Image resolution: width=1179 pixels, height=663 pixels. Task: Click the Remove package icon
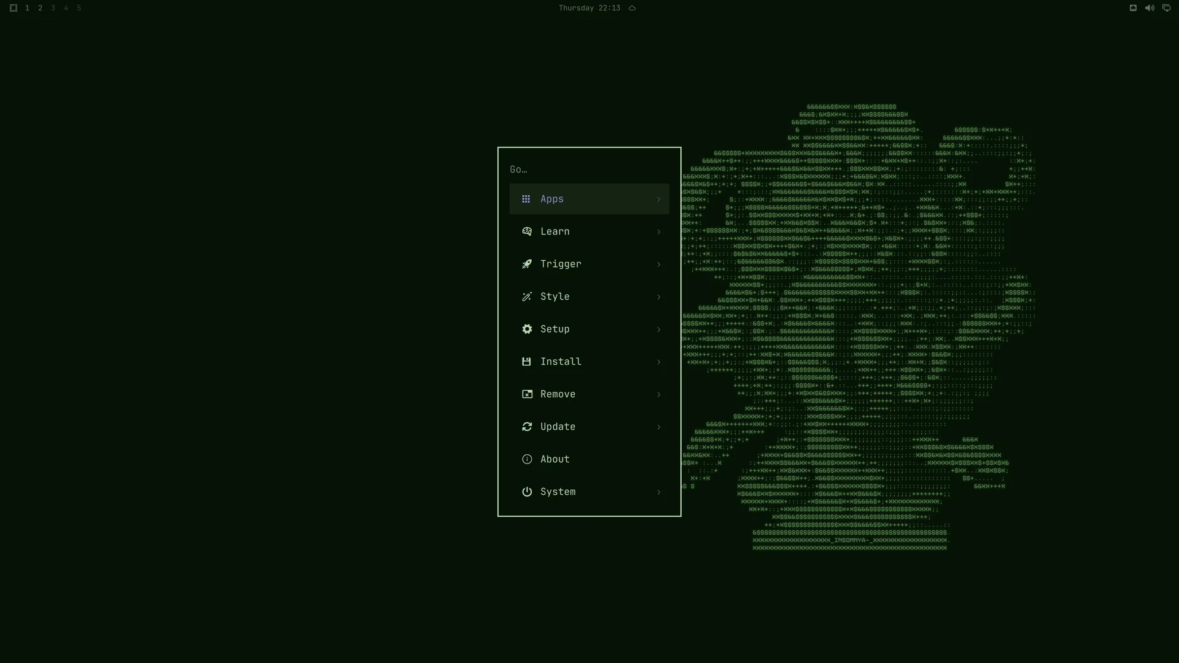point(527,394)
